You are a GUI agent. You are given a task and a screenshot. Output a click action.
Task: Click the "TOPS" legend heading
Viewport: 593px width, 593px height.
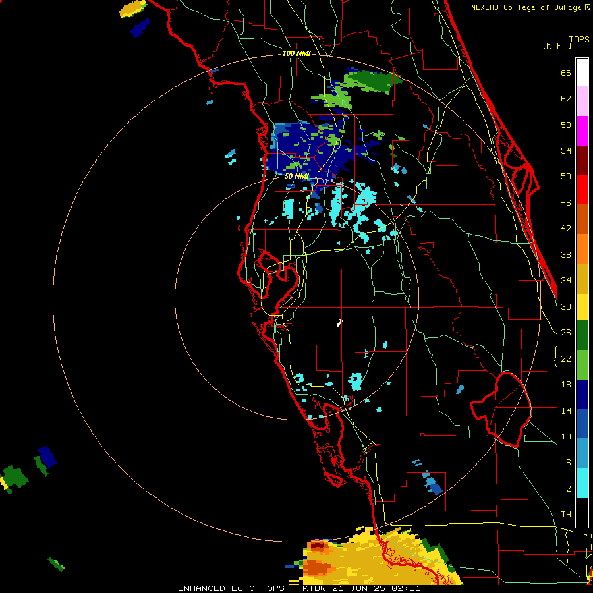pyautogui.click(x=579, y=39)
